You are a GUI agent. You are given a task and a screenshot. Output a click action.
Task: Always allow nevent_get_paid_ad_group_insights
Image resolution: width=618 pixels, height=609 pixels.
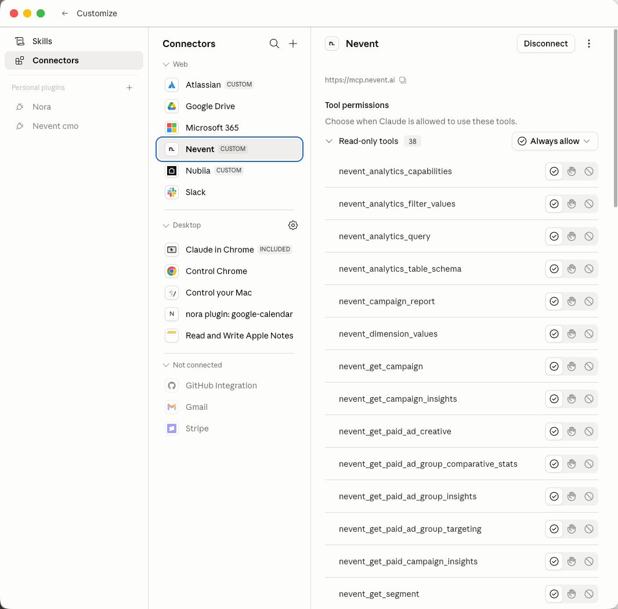554,496
